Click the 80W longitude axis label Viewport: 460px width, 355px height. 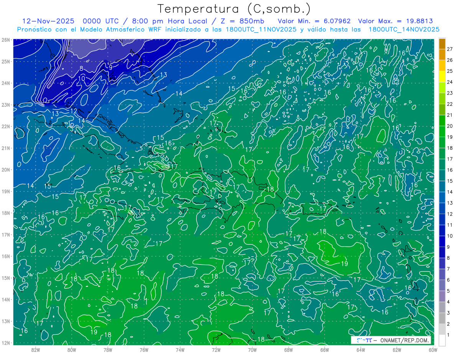pyautogui.click(x=72, y=350)
